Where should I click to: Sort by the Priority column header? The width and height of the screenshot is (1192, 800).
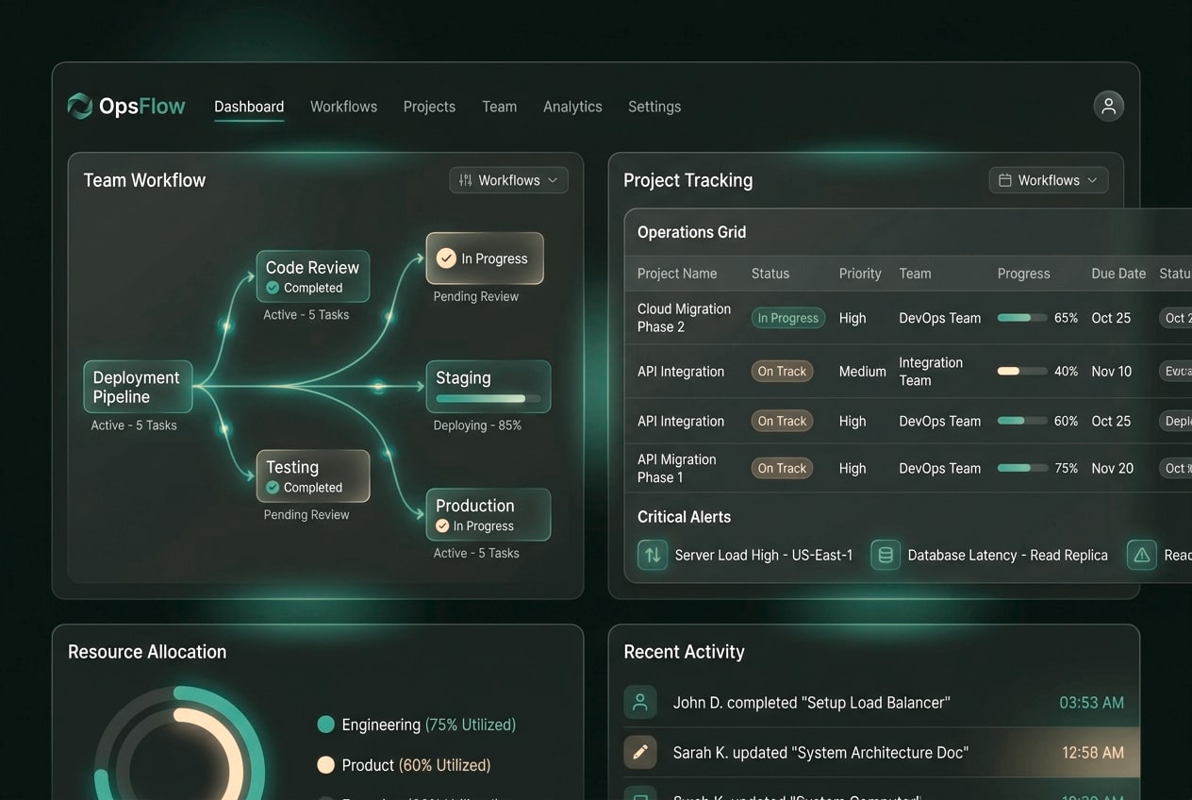coord(860,274)
